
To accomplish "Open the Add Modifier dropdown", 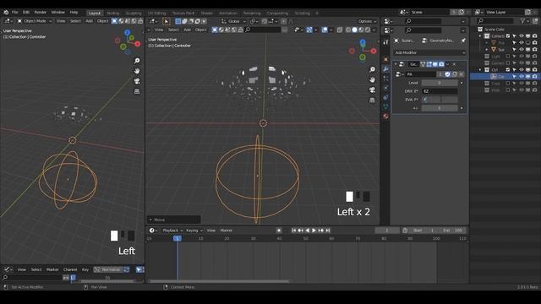I will tap(429, 52).
